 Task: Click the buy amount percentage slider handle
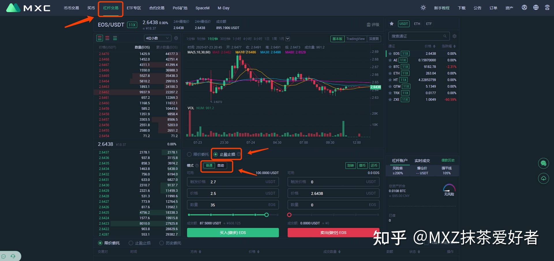point(266,215)
